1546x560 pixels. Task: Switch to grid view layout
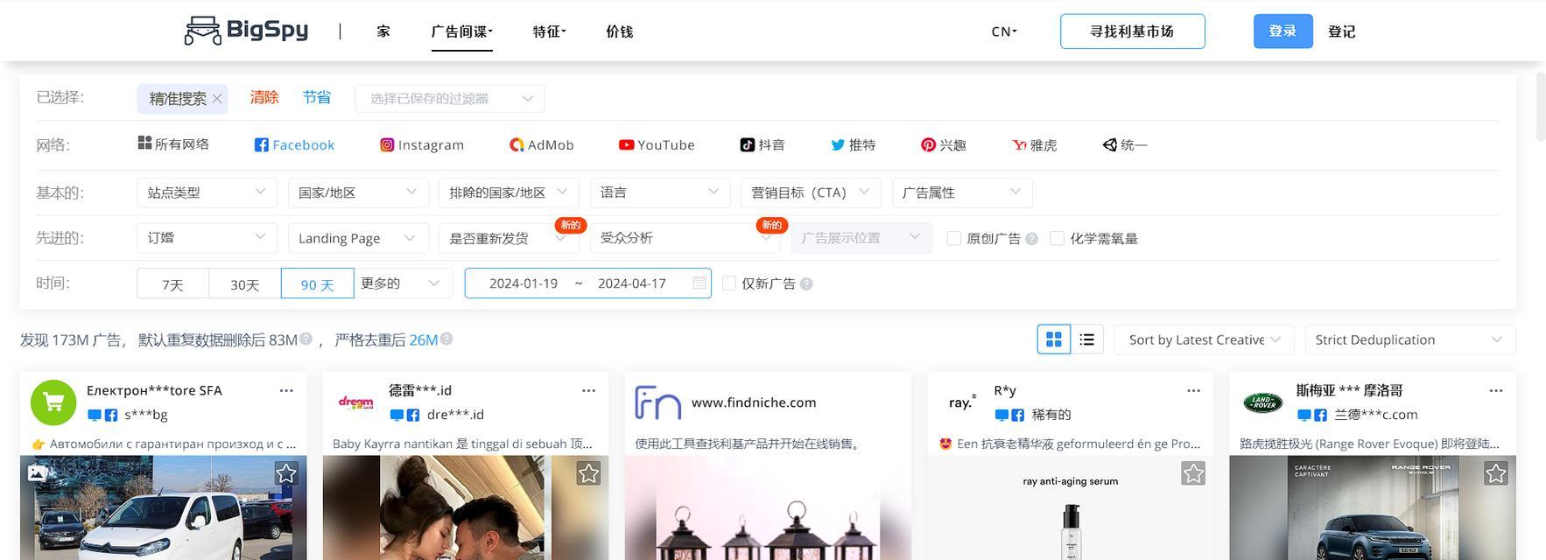tap(1054, 339)
